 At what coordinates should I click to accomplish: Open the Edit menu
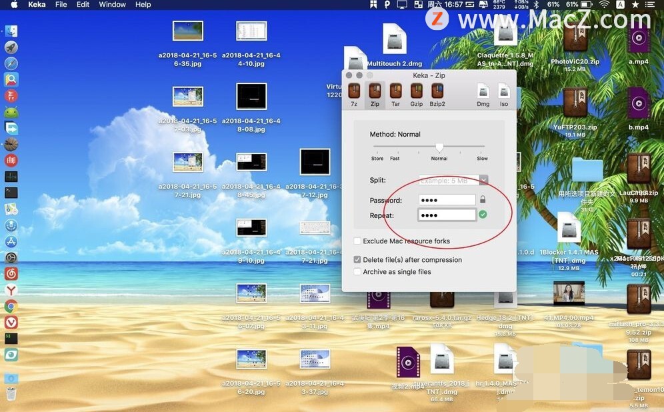pos(83,4)
